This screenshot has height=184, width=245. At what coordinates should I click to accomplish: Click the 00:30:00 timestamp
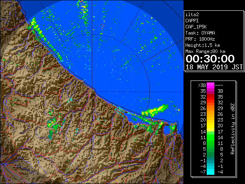(x=210, y=59)
